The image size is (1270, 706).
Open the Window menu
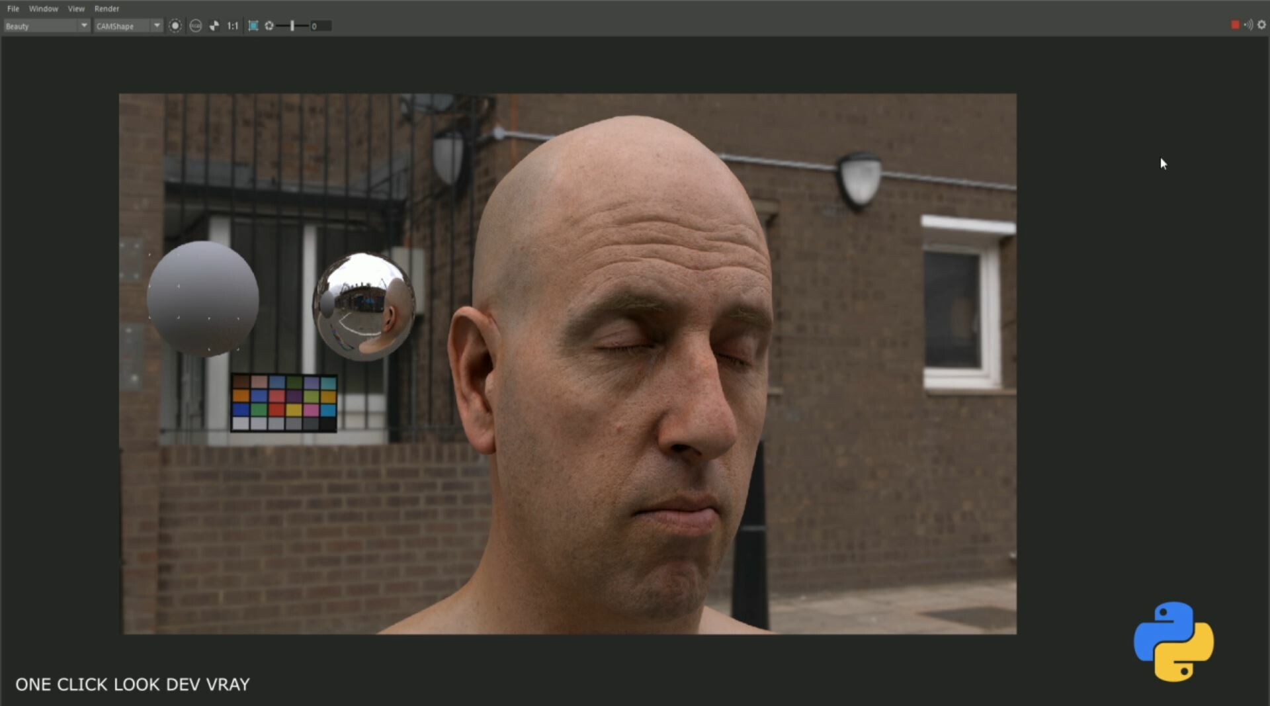click(x=43, y=9)
